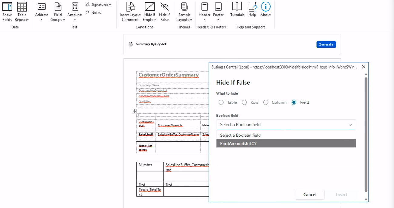
Task: Click the scroll down arrow in dialog
Action: tap(366, 200)
